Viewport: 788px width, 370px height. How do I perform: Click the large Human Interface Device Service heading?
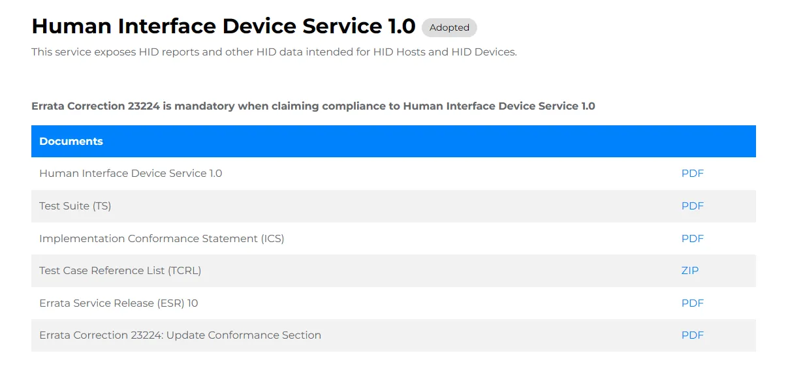click(x=223, y=26)
